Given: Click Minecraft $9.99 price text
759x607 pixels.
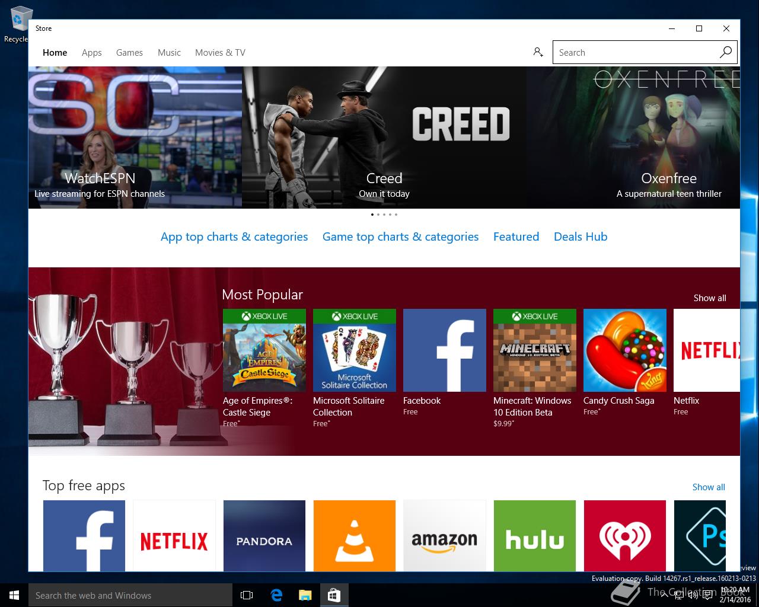Looking at the screenshot, I should (503, 424).
